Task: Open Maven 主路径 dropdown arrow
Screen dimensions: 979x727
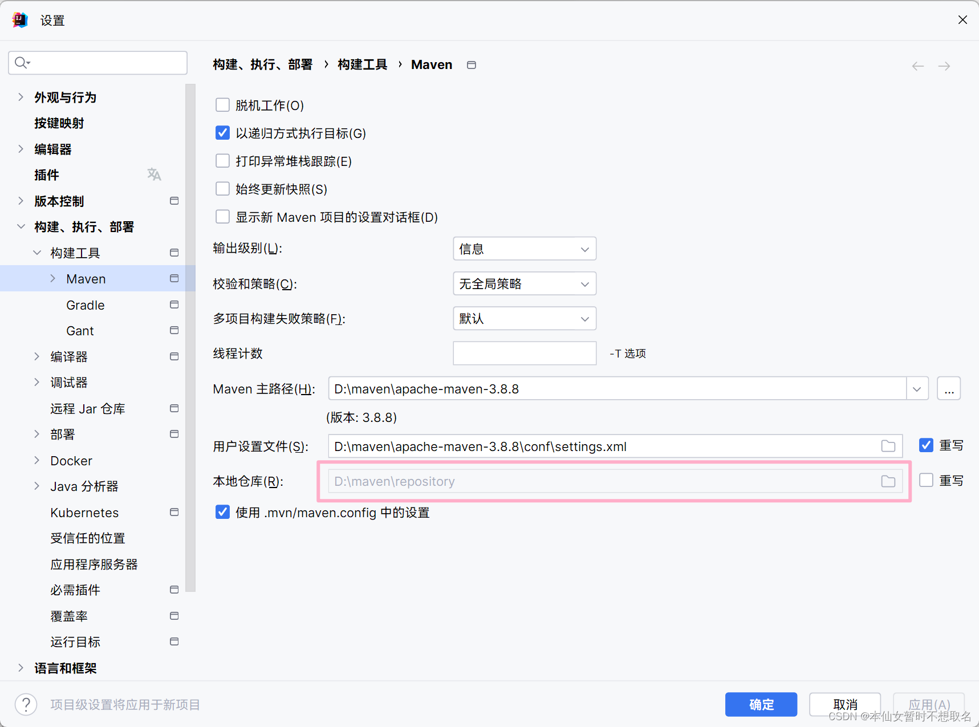Action: coord(917,389)
